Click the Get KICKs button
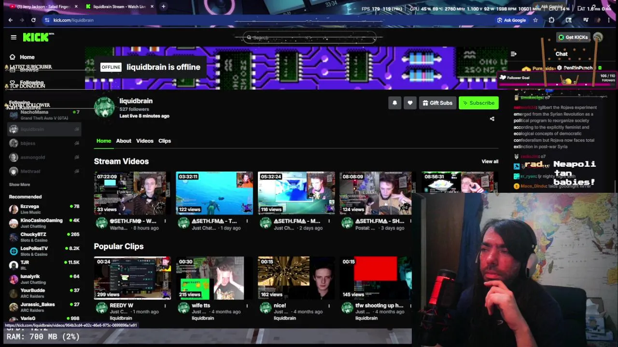The image size is (618, 347). point(574,37)
